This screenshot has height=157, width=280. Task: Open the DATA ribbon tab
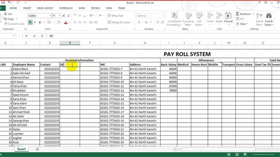[x=82, y=8]
